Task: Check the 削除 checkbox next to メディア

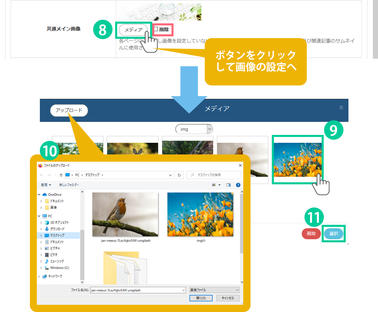Action: coord(156,29)
